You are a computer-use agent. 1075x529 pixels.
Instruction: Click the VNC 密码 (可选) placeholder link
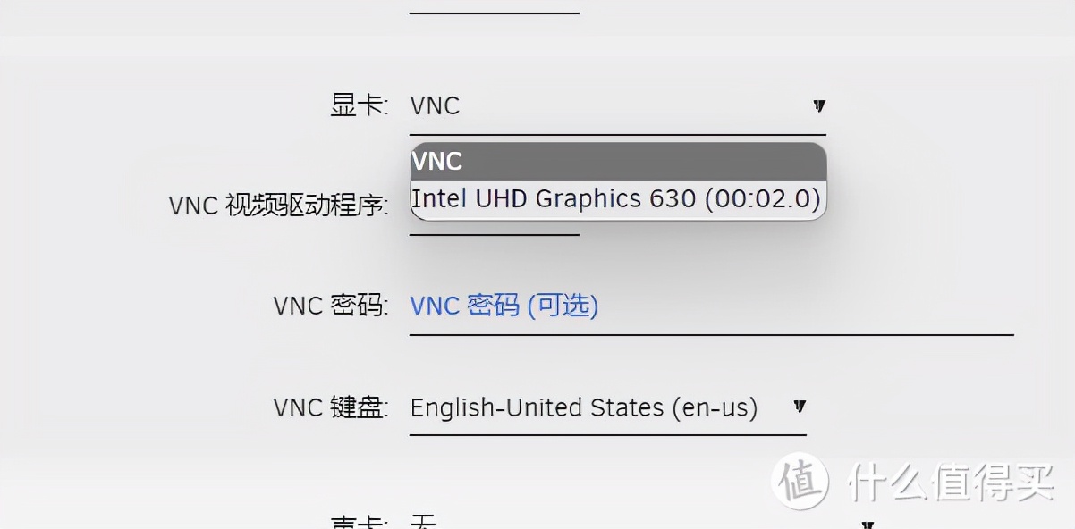(x=504, y=306)
